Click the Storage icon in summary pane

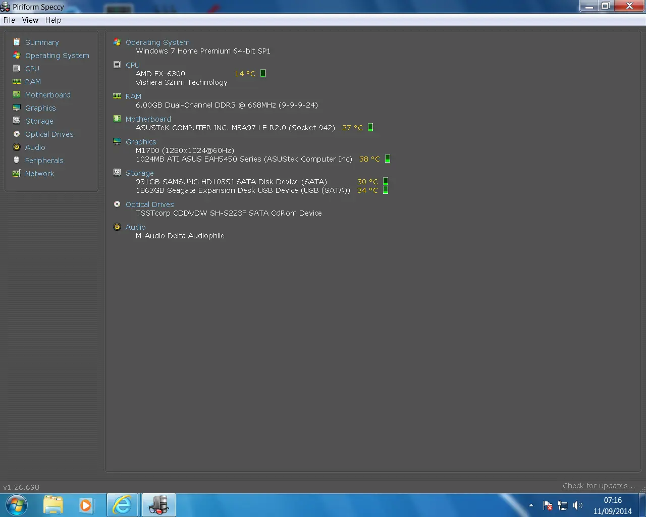(117, 172)
